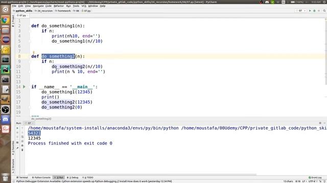The width and height of the screenshot is (327, 183).
Task: Click 07.py breadcrumb in navigation bar
Action: 86,11
